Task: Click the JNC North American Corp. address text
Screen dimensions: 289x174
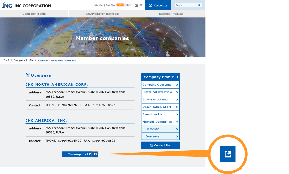Action: [x=85, y=94]
